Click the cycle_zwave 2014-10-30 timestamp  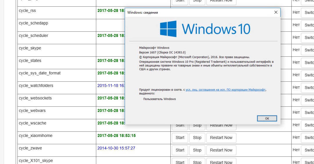tap(116, 148)
